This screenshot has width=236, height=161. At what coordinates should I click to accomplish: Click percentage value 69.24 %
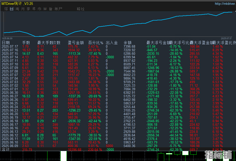pyautogui.click(x=94, y=107)
